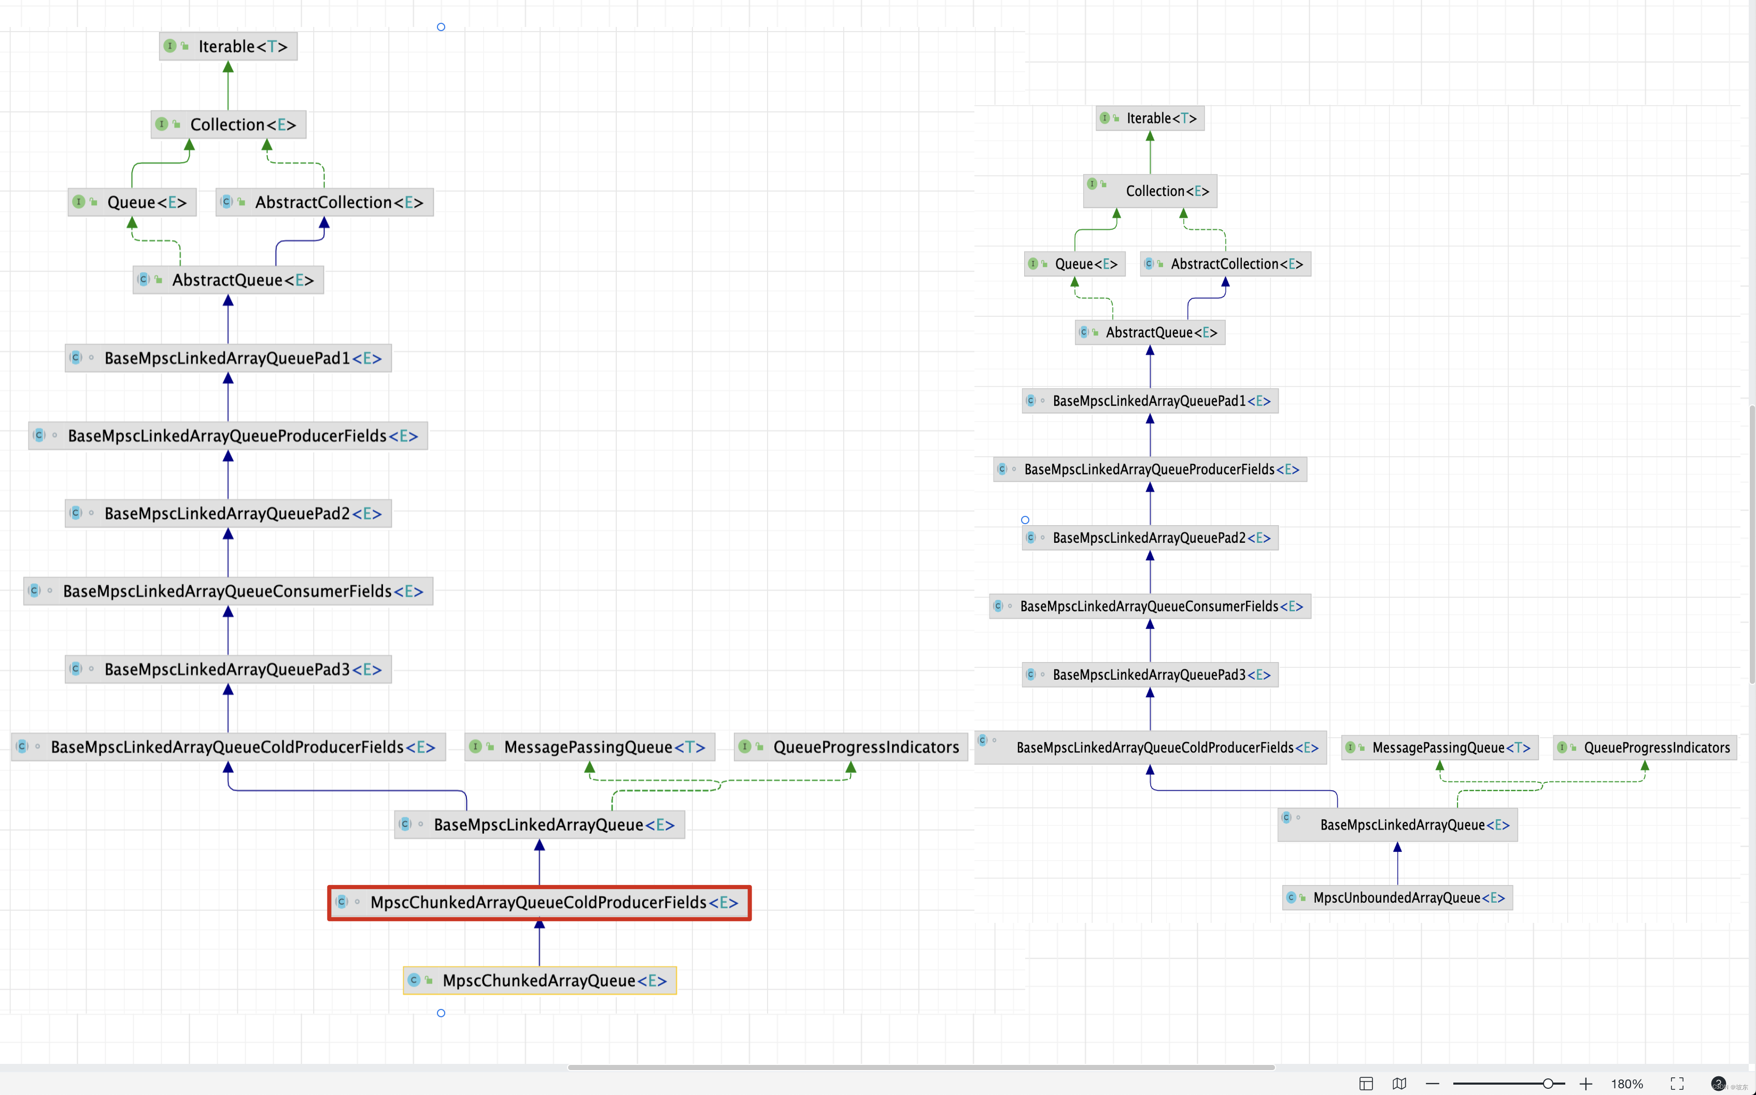The height and width of the screenshot is (1095, 1756).
Task: Click the class icon beside right AbstractCollection<E>
Action: 1149,263
